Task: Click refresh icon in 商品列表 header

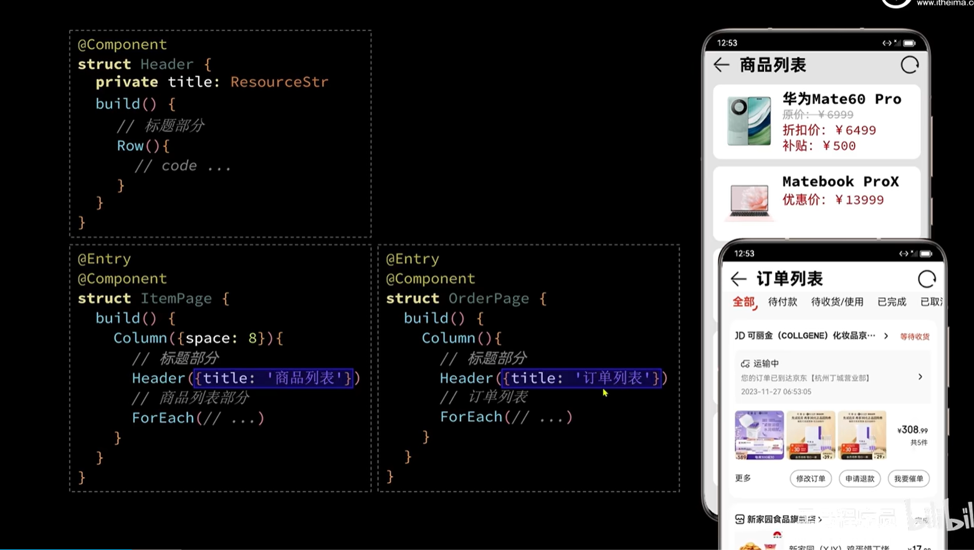Action: pyautogui.click(x=909, y=65)
